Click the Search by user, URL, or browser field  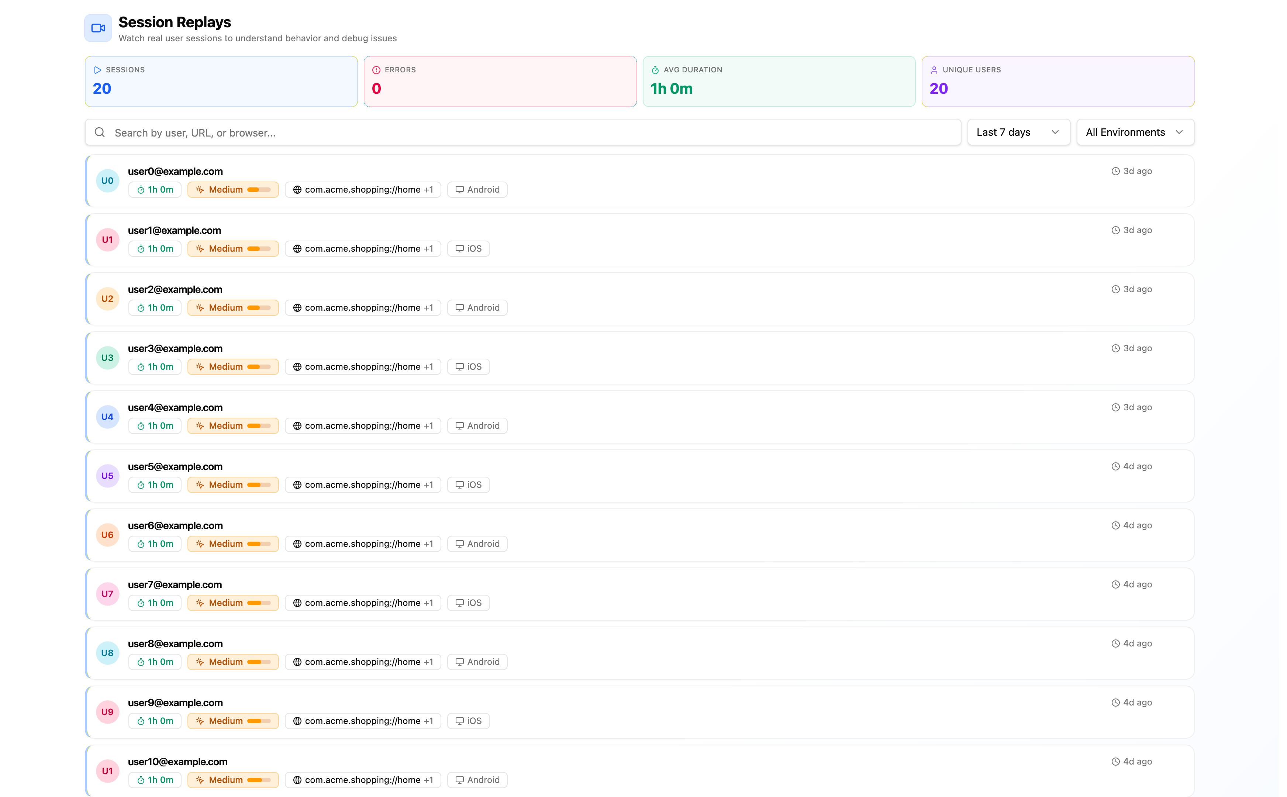523,132
